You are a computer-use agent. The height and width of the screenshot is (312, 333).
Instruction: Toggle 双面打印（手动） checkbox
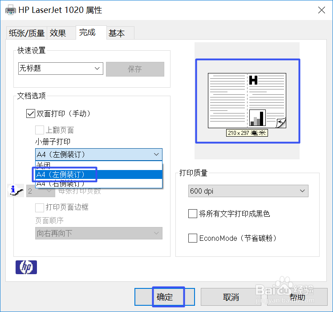tap(31, 113)
